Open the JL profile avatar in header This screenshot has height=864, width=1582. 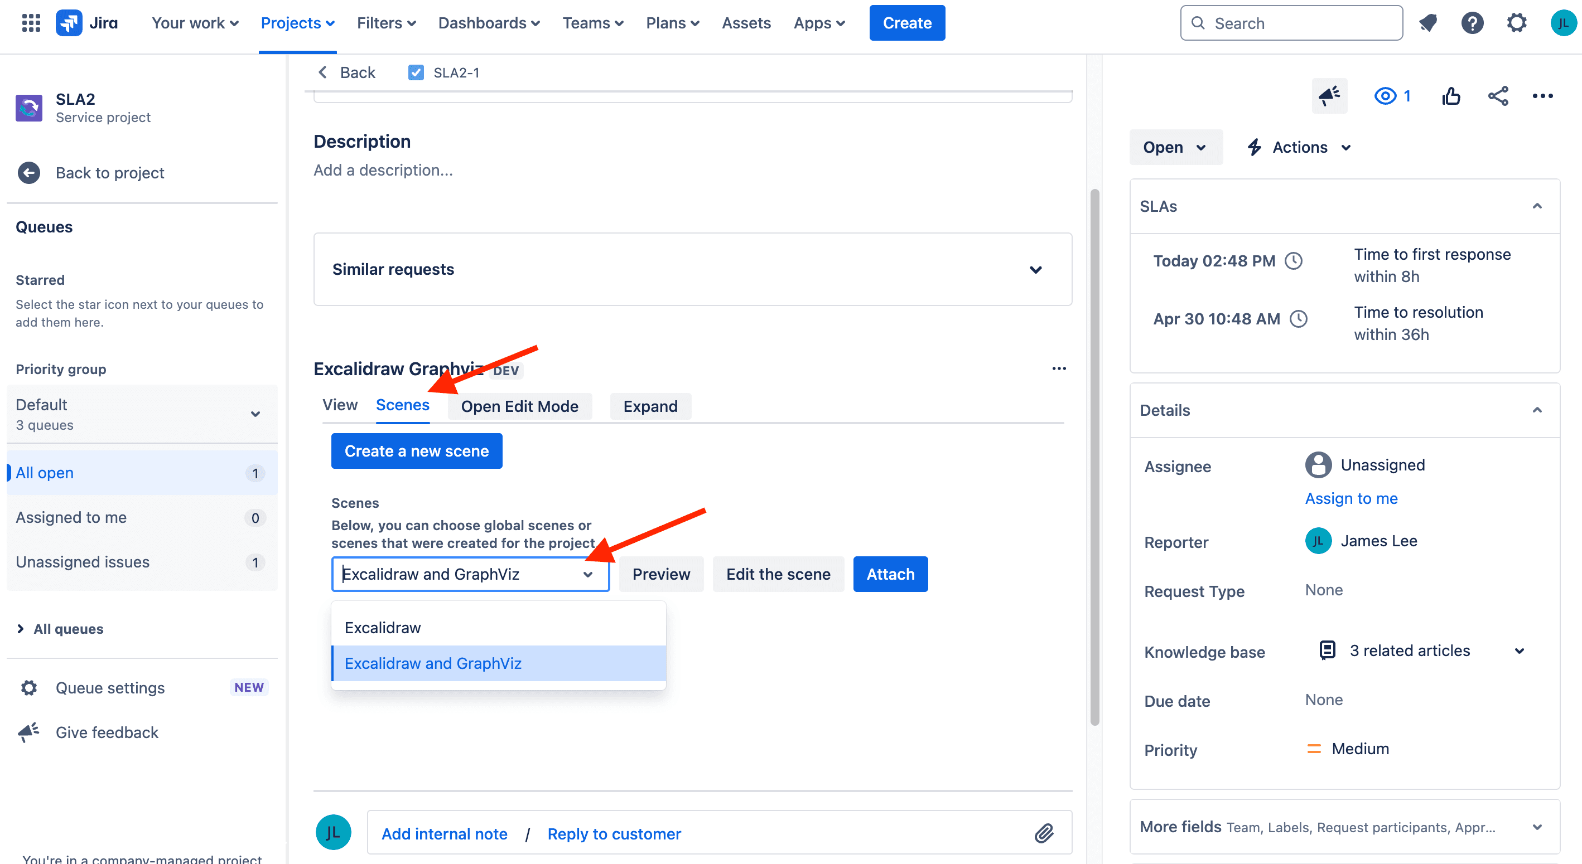[x=1562, y=23]
